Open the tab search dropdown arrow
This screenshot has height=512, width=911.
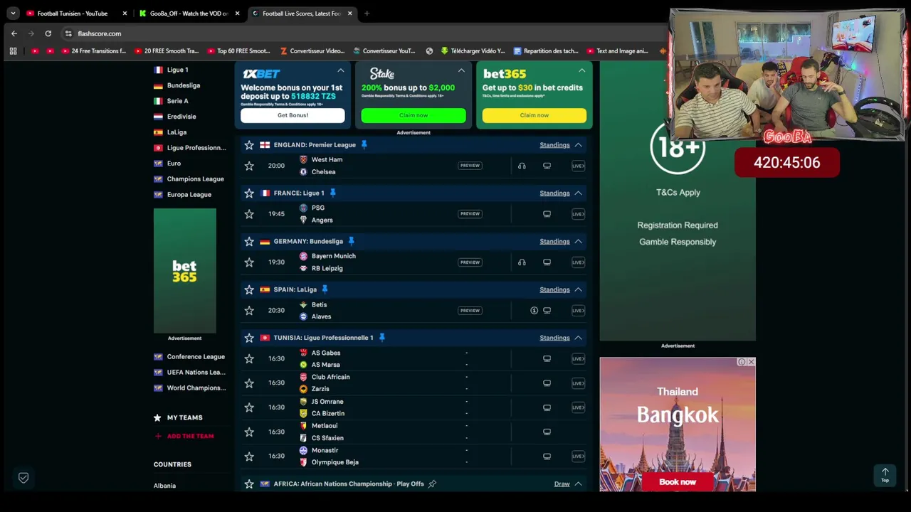tap(13, 13)
